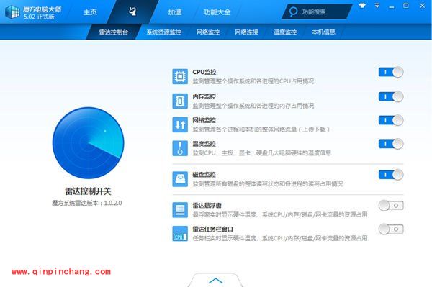Open the radar satellite dish tab

[132, 12]
